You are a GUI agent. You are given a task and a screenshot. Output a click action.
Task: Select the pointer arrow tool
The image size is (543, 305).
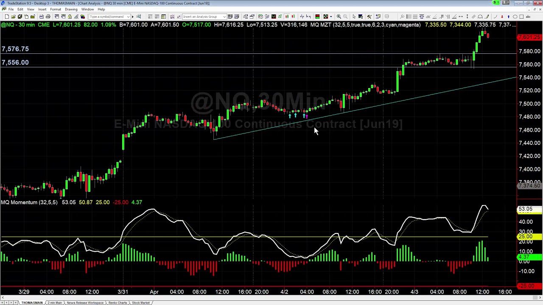pyautogui.click(x=354, y=17)
